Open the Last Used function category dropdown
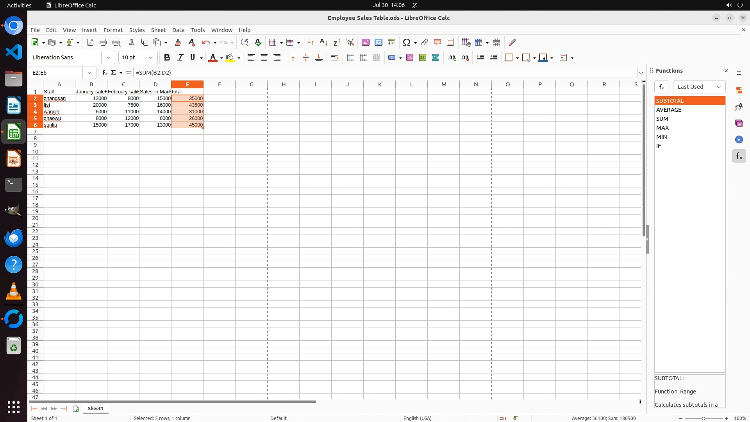The image size is (750, 422). [x=699, y=87]
